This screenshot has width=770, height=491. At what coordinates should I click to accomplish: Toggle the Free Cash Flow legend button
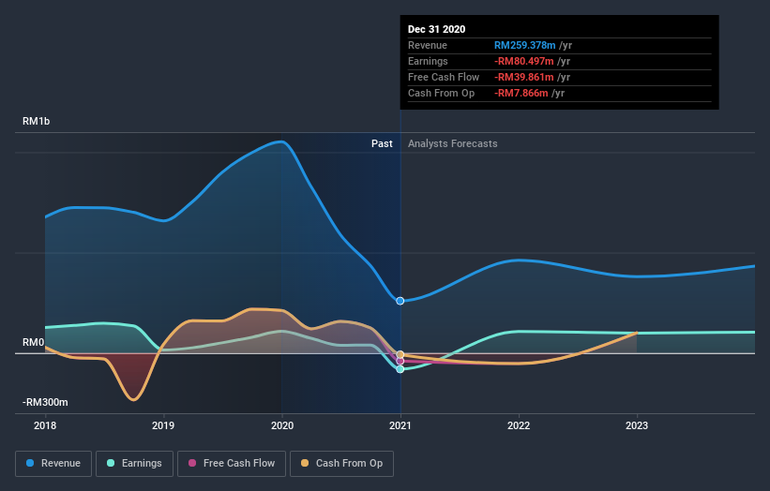click(x=232, y=464)
